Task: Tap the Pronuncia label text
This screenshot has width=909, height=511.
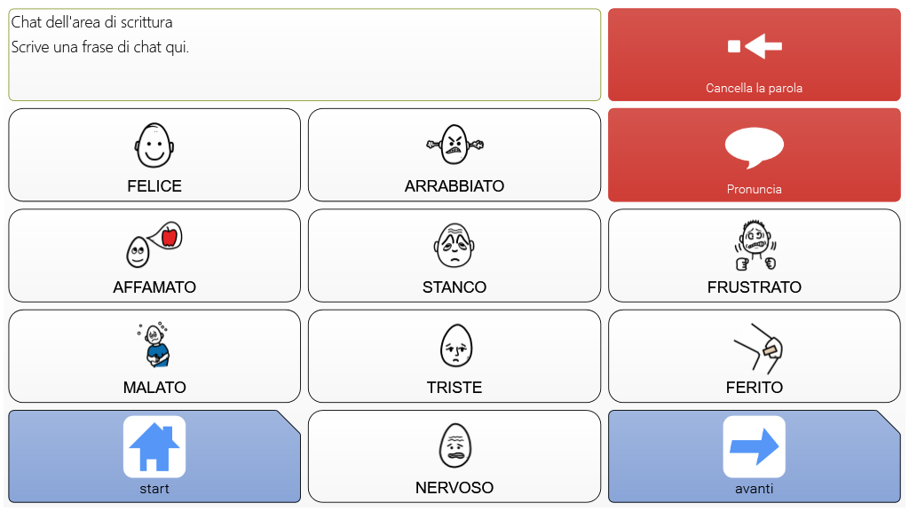Action: click(755, 189)
